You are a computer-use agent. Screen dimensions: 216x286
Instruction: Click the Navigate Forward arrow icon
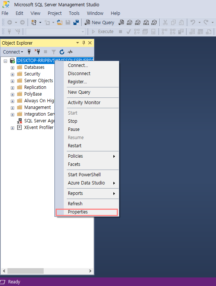[22, 22]
